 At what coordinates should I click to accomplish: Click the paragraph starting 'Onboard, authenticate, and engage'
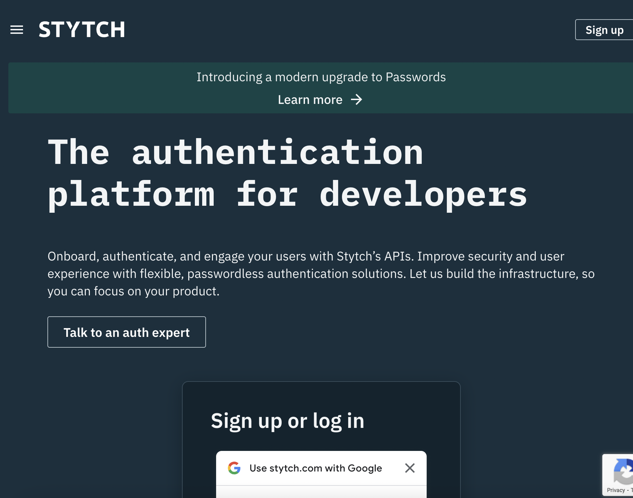(x=321, y=274)
